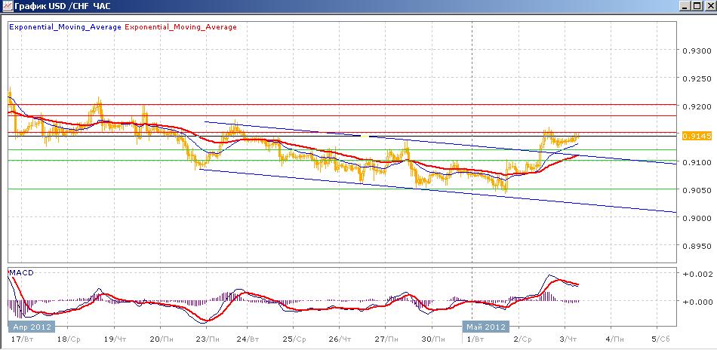Click the +0.002 MACD scale label

tap(697, 274)
